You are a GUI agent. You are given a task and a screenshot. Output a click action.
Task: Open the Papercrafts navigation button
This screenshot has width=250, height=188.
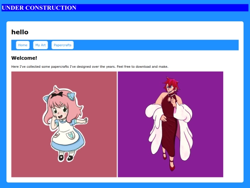click(62, 45)
